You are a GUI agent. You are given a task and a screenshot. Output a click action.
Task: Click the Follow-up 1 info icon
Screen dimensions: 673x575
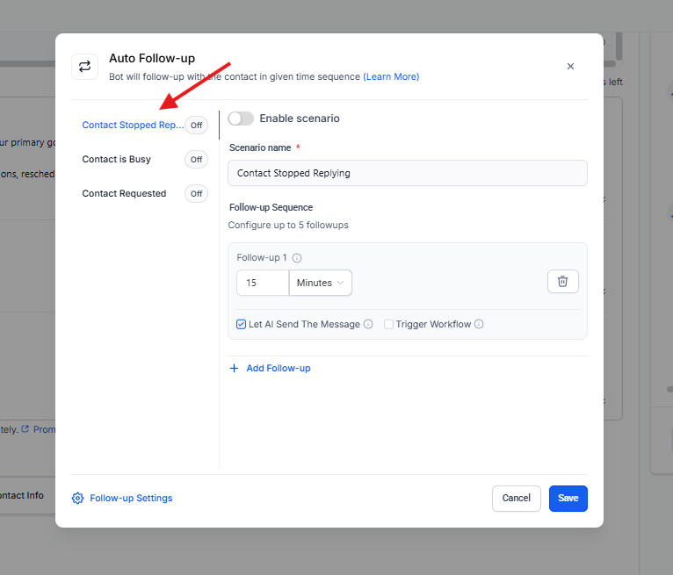point(297,258)
